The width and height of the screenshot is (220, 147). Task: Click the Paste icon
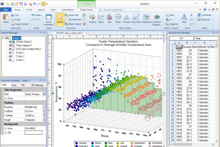coord(6,17)
